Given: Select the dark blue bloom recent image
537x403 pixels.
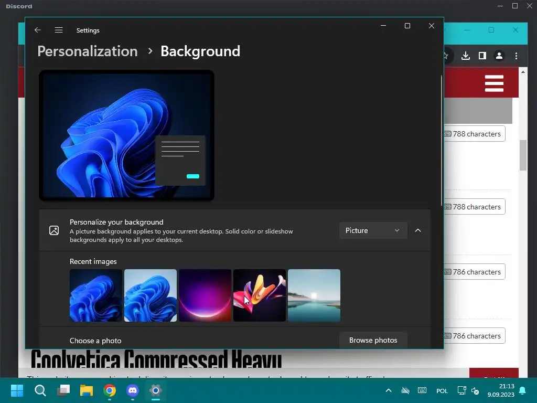Looking at the screenshot, I should tap(96, 295).
